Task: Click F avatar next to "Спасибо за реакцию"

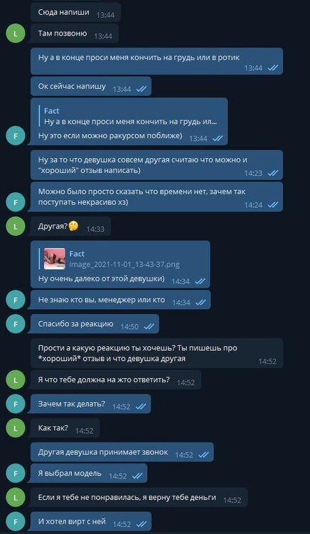Action: coord(16,324)
